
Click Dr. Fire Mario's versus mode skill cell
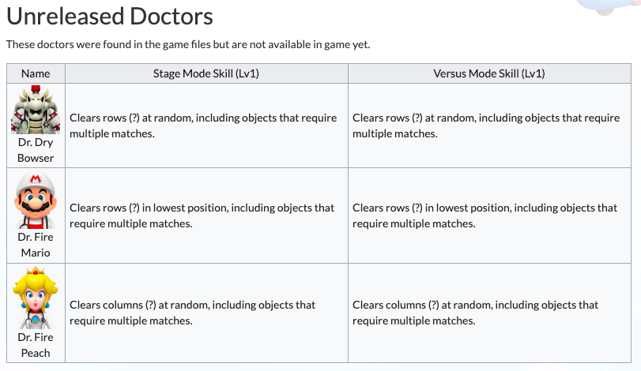click(x=489, y=215)
